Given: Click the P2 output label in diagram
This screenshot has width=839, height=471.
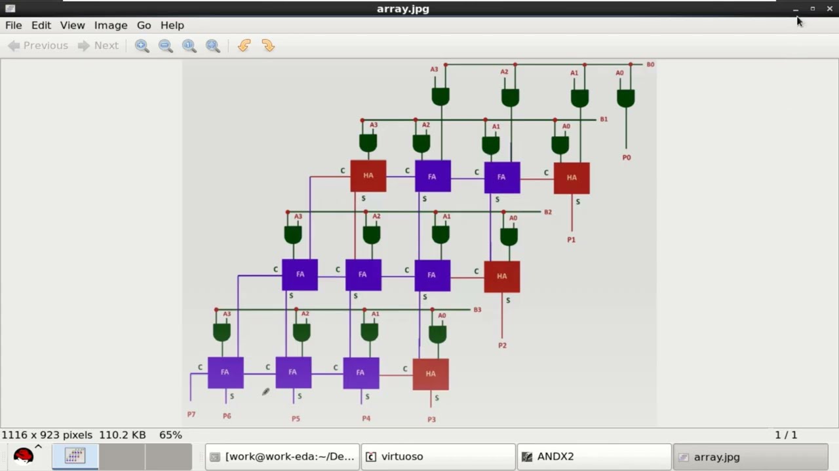Looking at the screenshot, I should pyautogui.click(x=502, y=345).
